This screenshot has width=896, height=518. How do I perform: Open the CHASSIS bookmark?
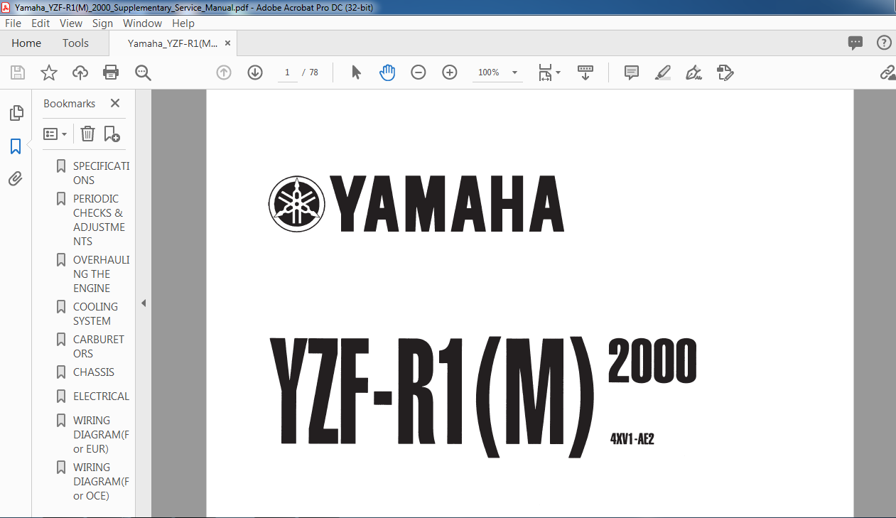click(x=93, y=372)
